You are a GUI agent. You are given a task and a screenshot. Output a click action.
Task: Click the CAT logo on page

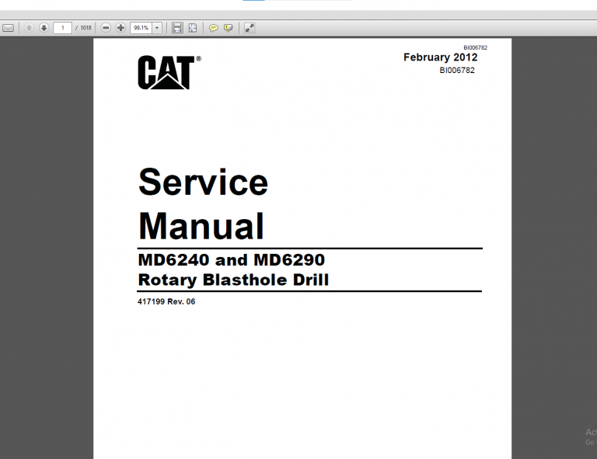pyautogui.click(x=169, y=72)
